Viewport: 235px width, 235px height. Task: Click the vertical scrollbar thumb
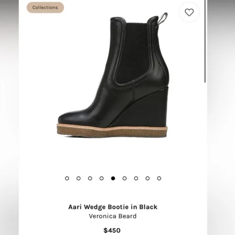pyautogui.click(x=205, y=41)
